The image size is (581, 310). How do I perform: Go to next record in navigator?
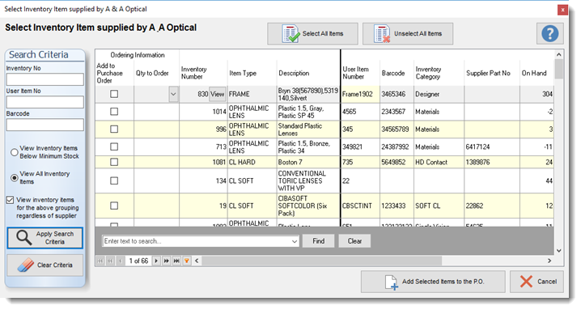(156, 261)
